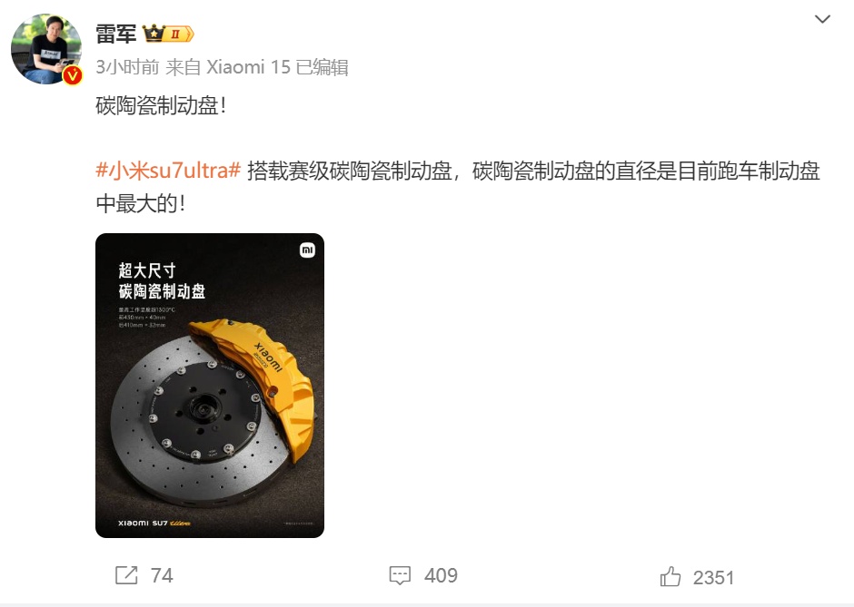Screen dimensions: 854x607
Task: Click the gold crown membership badge
Action: (x=154, y=34)
